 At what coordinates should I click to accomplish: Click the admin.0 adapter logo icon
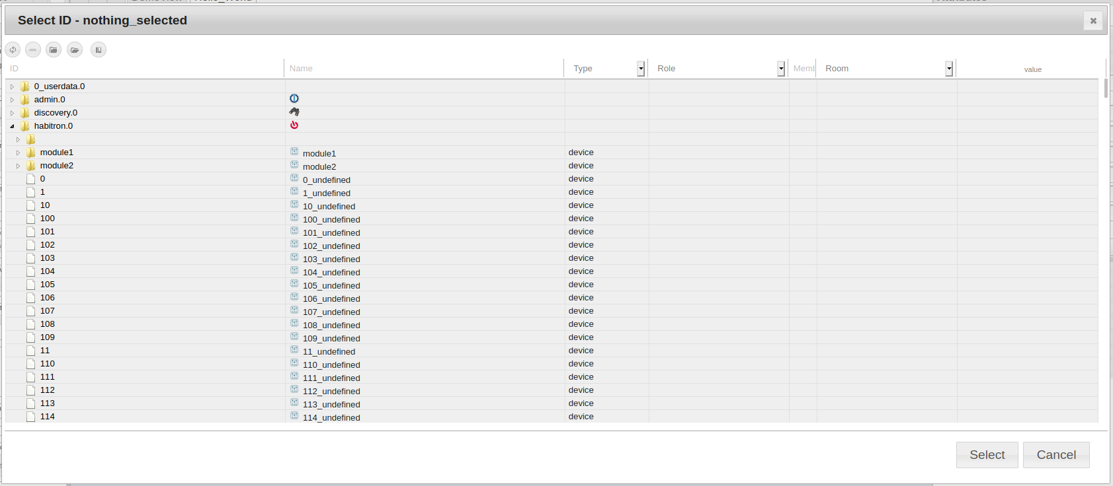(x=294, y=98)
